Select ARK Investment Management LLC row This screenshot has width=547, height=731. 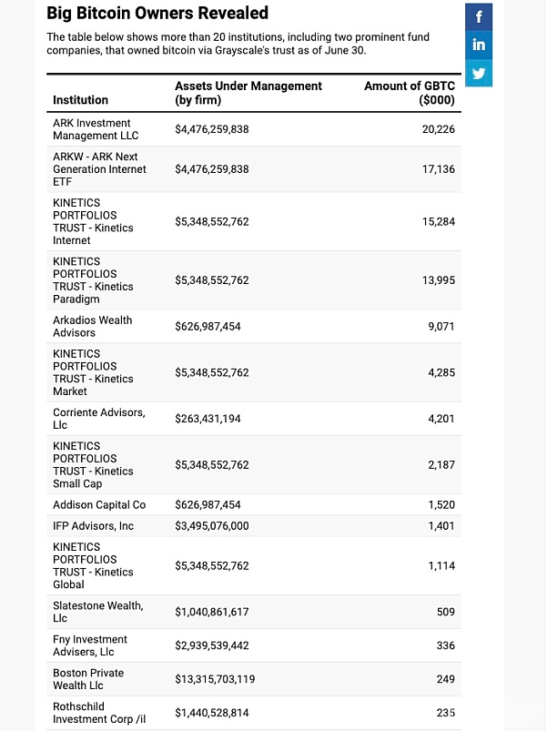pyautogui.click(x=254, y=129)
